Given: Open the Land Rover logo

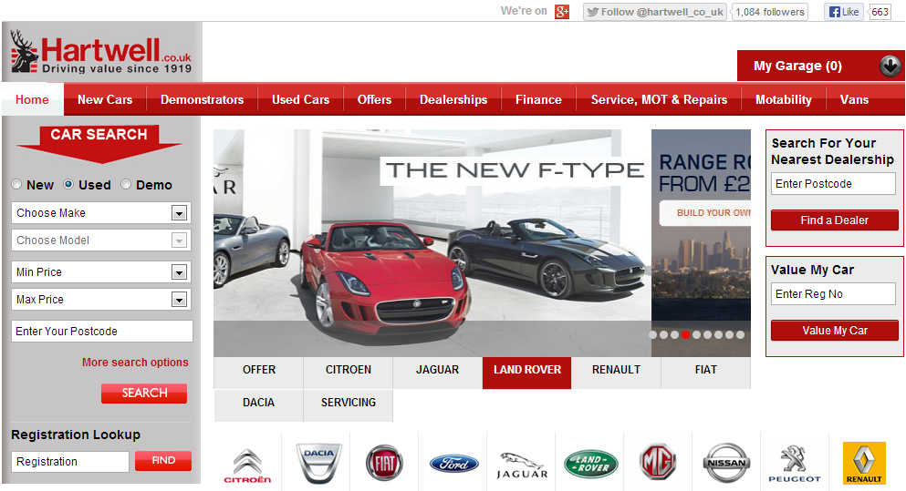Looking at the screenshot, I should 590,464.
